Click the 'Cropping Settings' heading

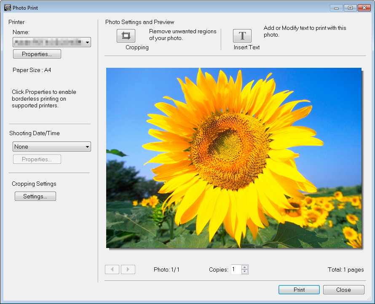pos(34,184)
